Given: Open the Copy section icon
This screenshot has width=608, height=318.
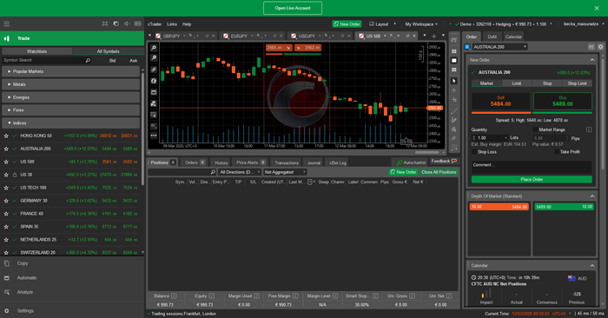Looking at the screenshot, I should pyautogui.click(x=7, y=263).
